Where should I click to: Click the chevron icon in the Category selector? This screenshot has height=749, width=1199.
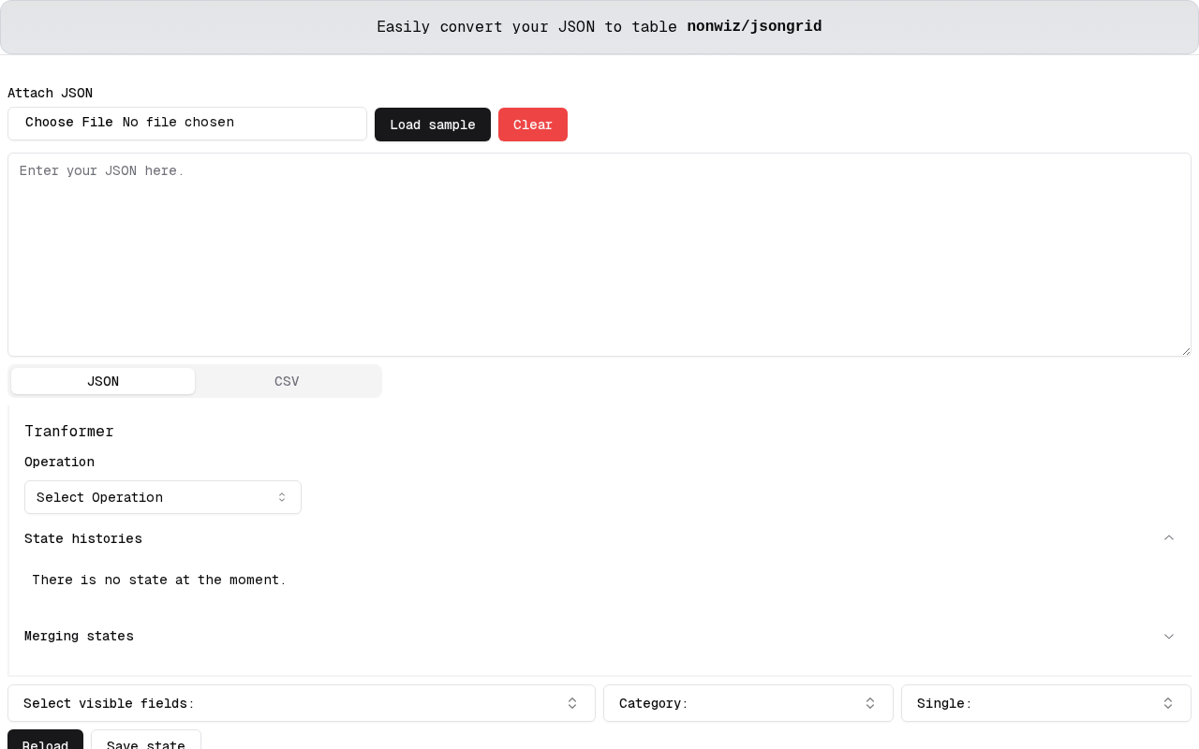(x=870, y=703)
